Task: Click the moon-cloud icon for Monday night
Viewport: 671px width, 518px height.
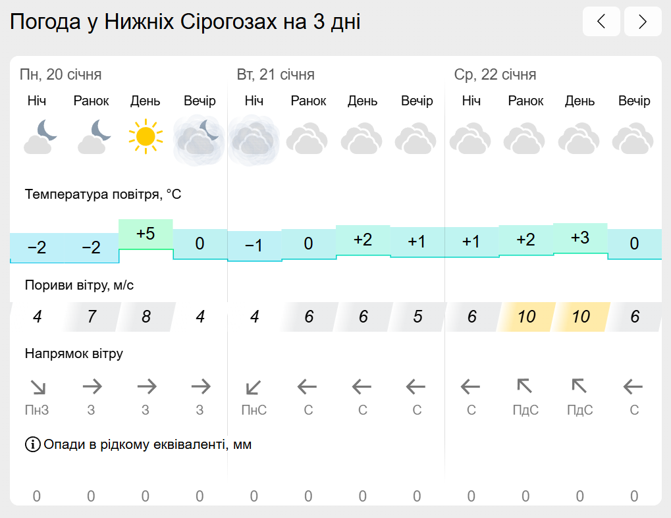Action: (40, 137)
